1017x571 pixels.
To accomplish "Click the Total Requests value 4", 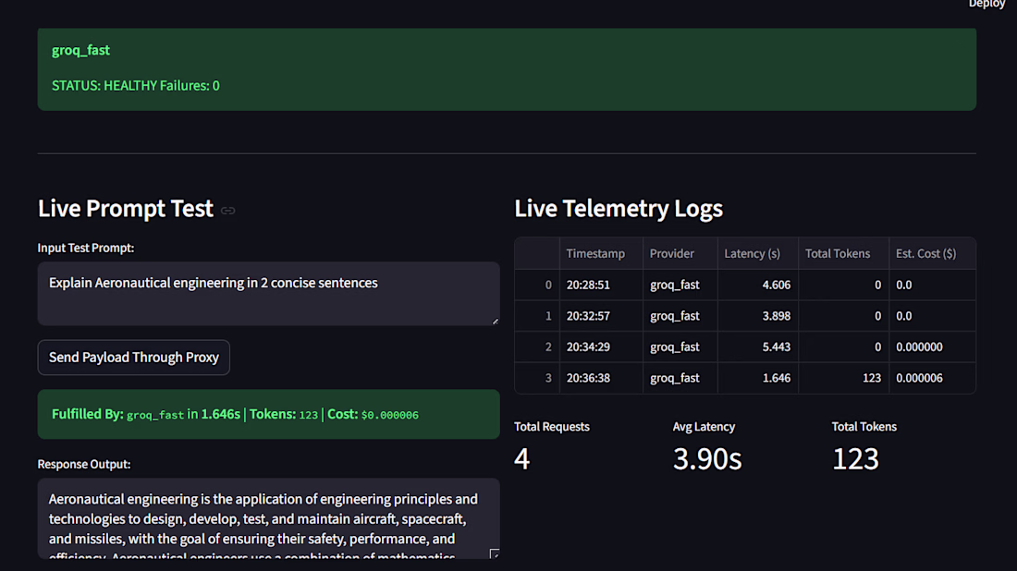I will [522, 459].
